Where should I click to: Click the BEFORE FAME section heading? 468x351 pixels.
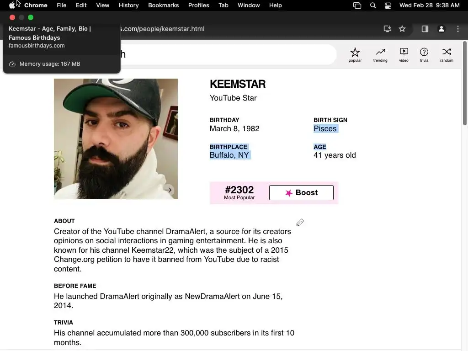click(75, 286)
